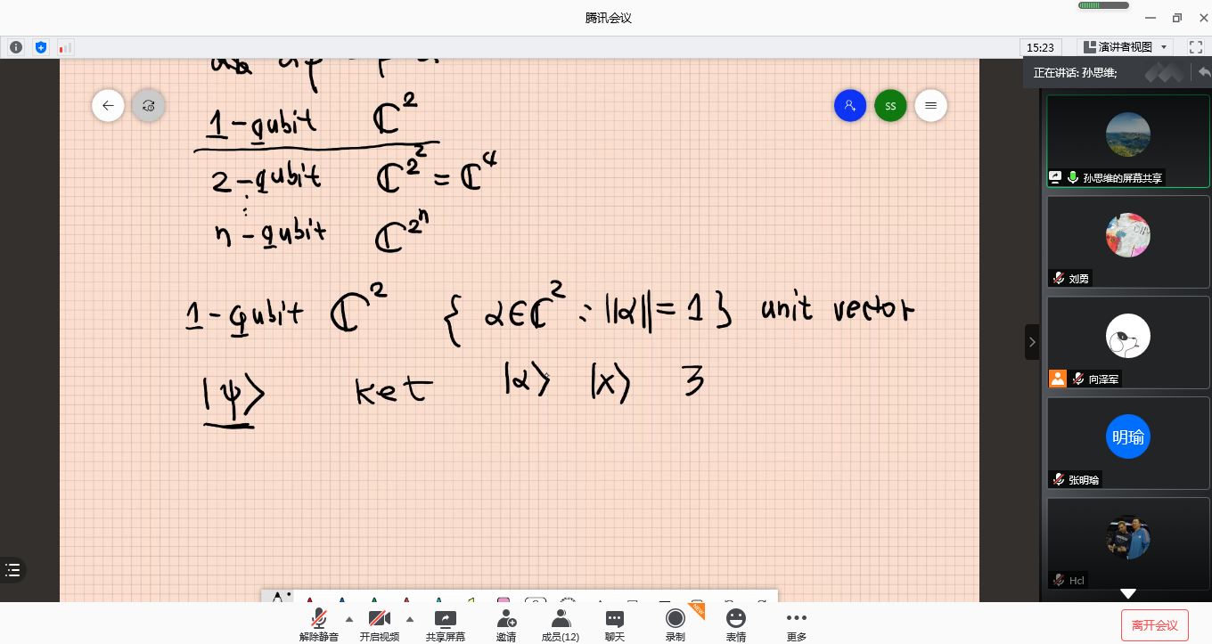Viewport: 1212px width, 644px height.
Task: Unmute the microphone (解除静音)
Action: pos(318,624)
